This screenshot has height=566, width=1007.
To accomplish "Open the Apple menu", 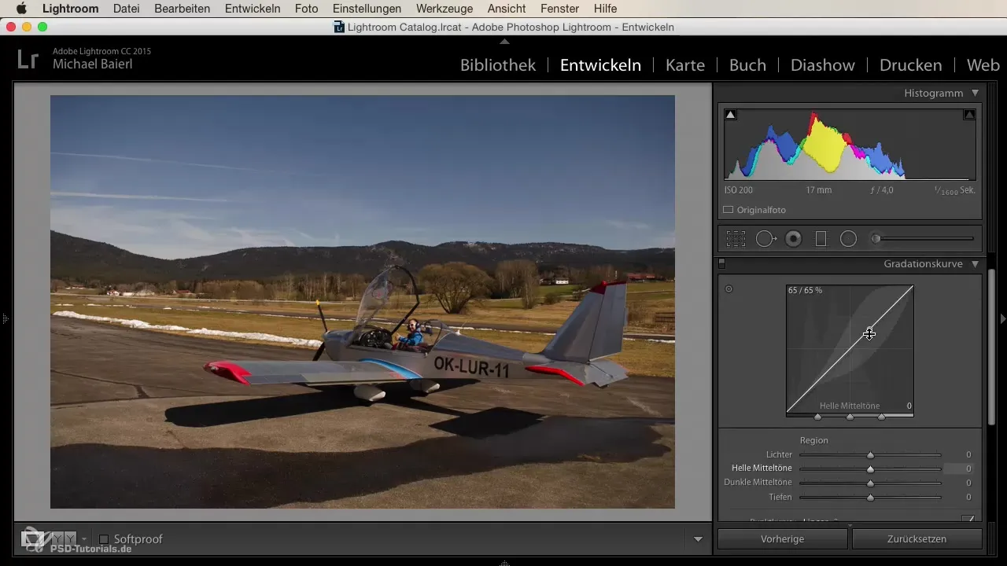I will (21, 9).
